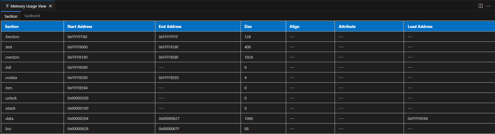Screen dimensions: 495x134
Task: Select the Section tab
Action: tap(11, 16)
